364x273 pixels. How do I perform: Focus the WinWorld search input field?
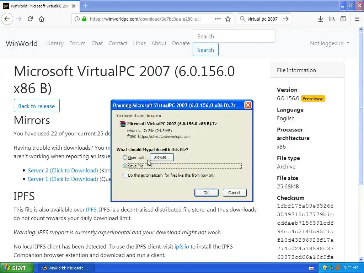tap(234, 36)
